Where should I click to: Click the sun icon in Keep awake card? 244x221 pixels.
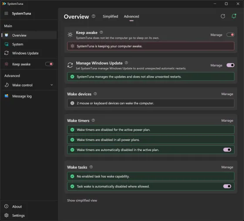pos(70,34)
